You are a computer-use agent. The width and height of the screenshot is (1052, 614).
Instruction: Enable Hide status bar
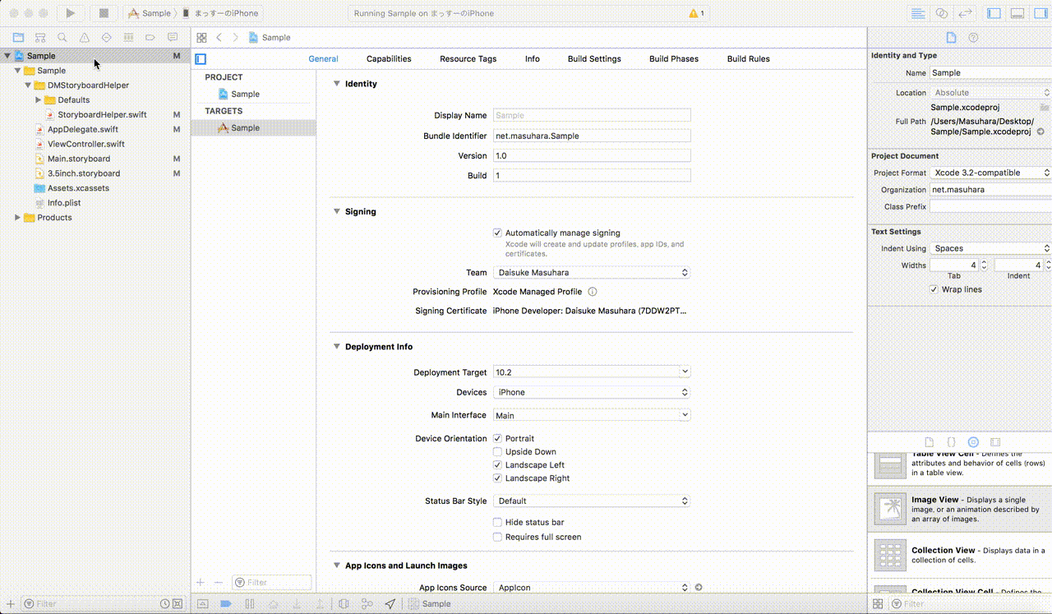[497, 523]
